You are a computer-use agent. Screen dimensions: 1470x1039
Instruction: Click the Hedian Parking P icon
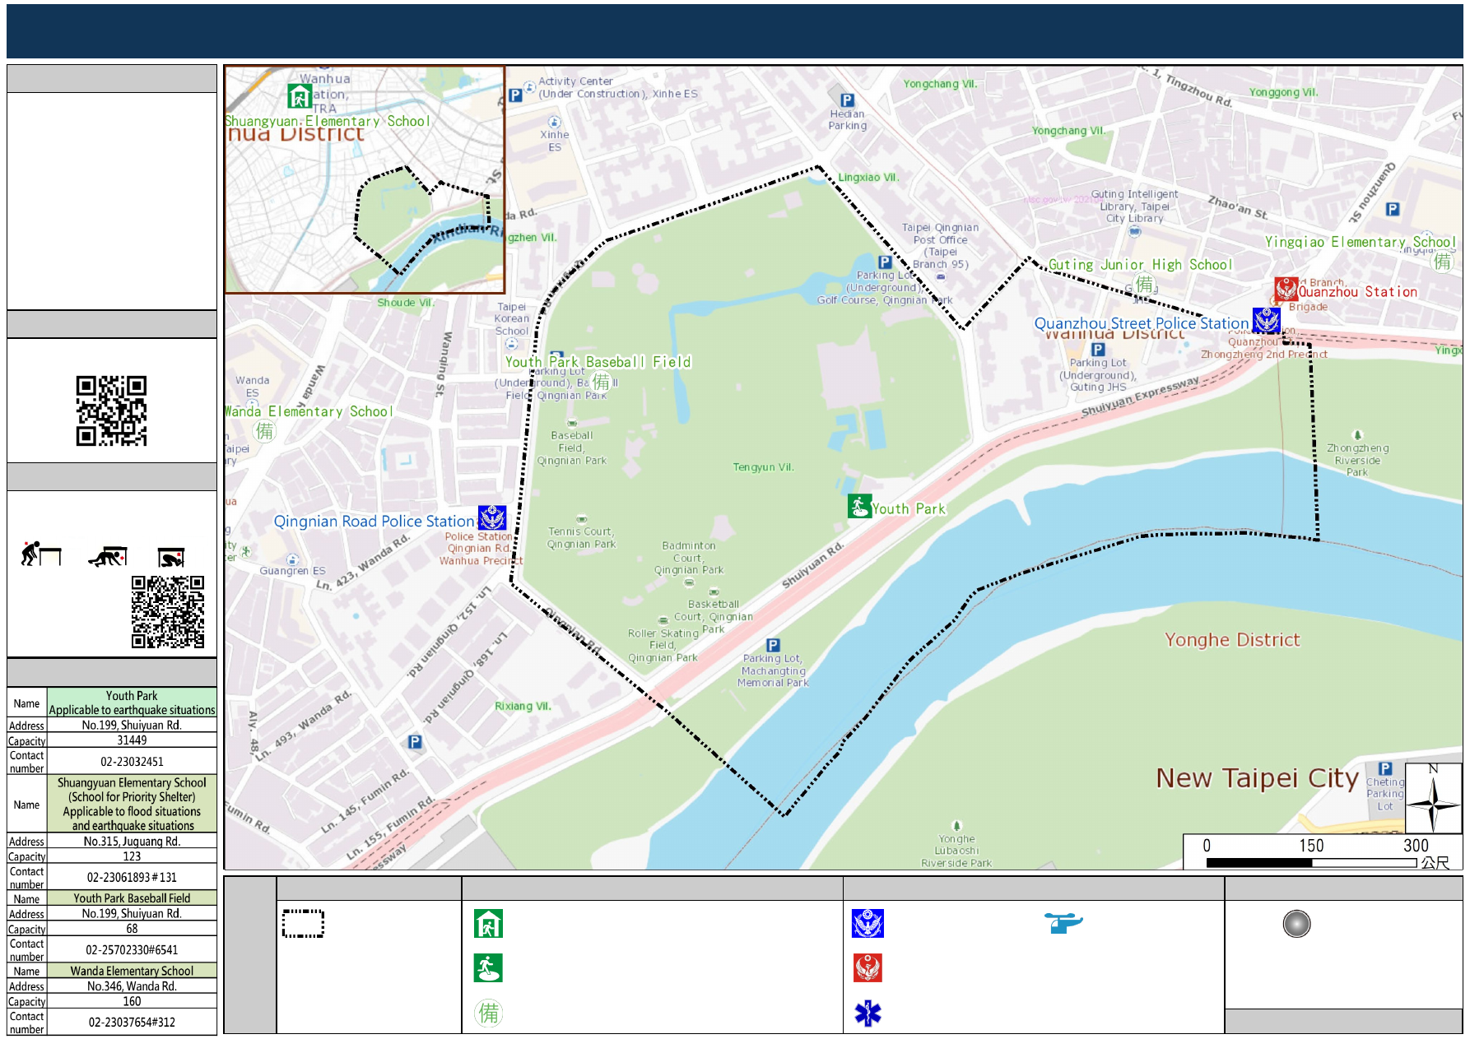(x=847, y=100)
